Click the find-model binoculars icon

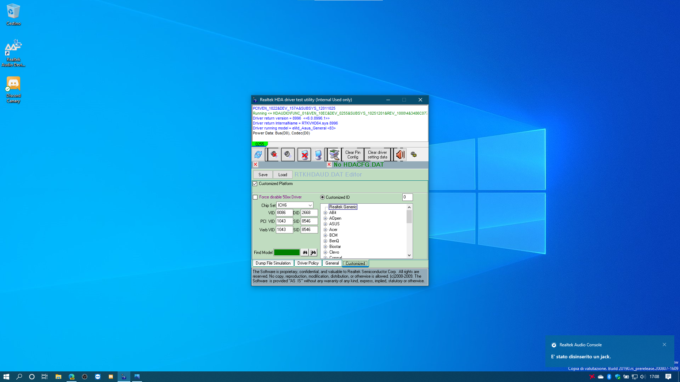click(x=305, y=253)
